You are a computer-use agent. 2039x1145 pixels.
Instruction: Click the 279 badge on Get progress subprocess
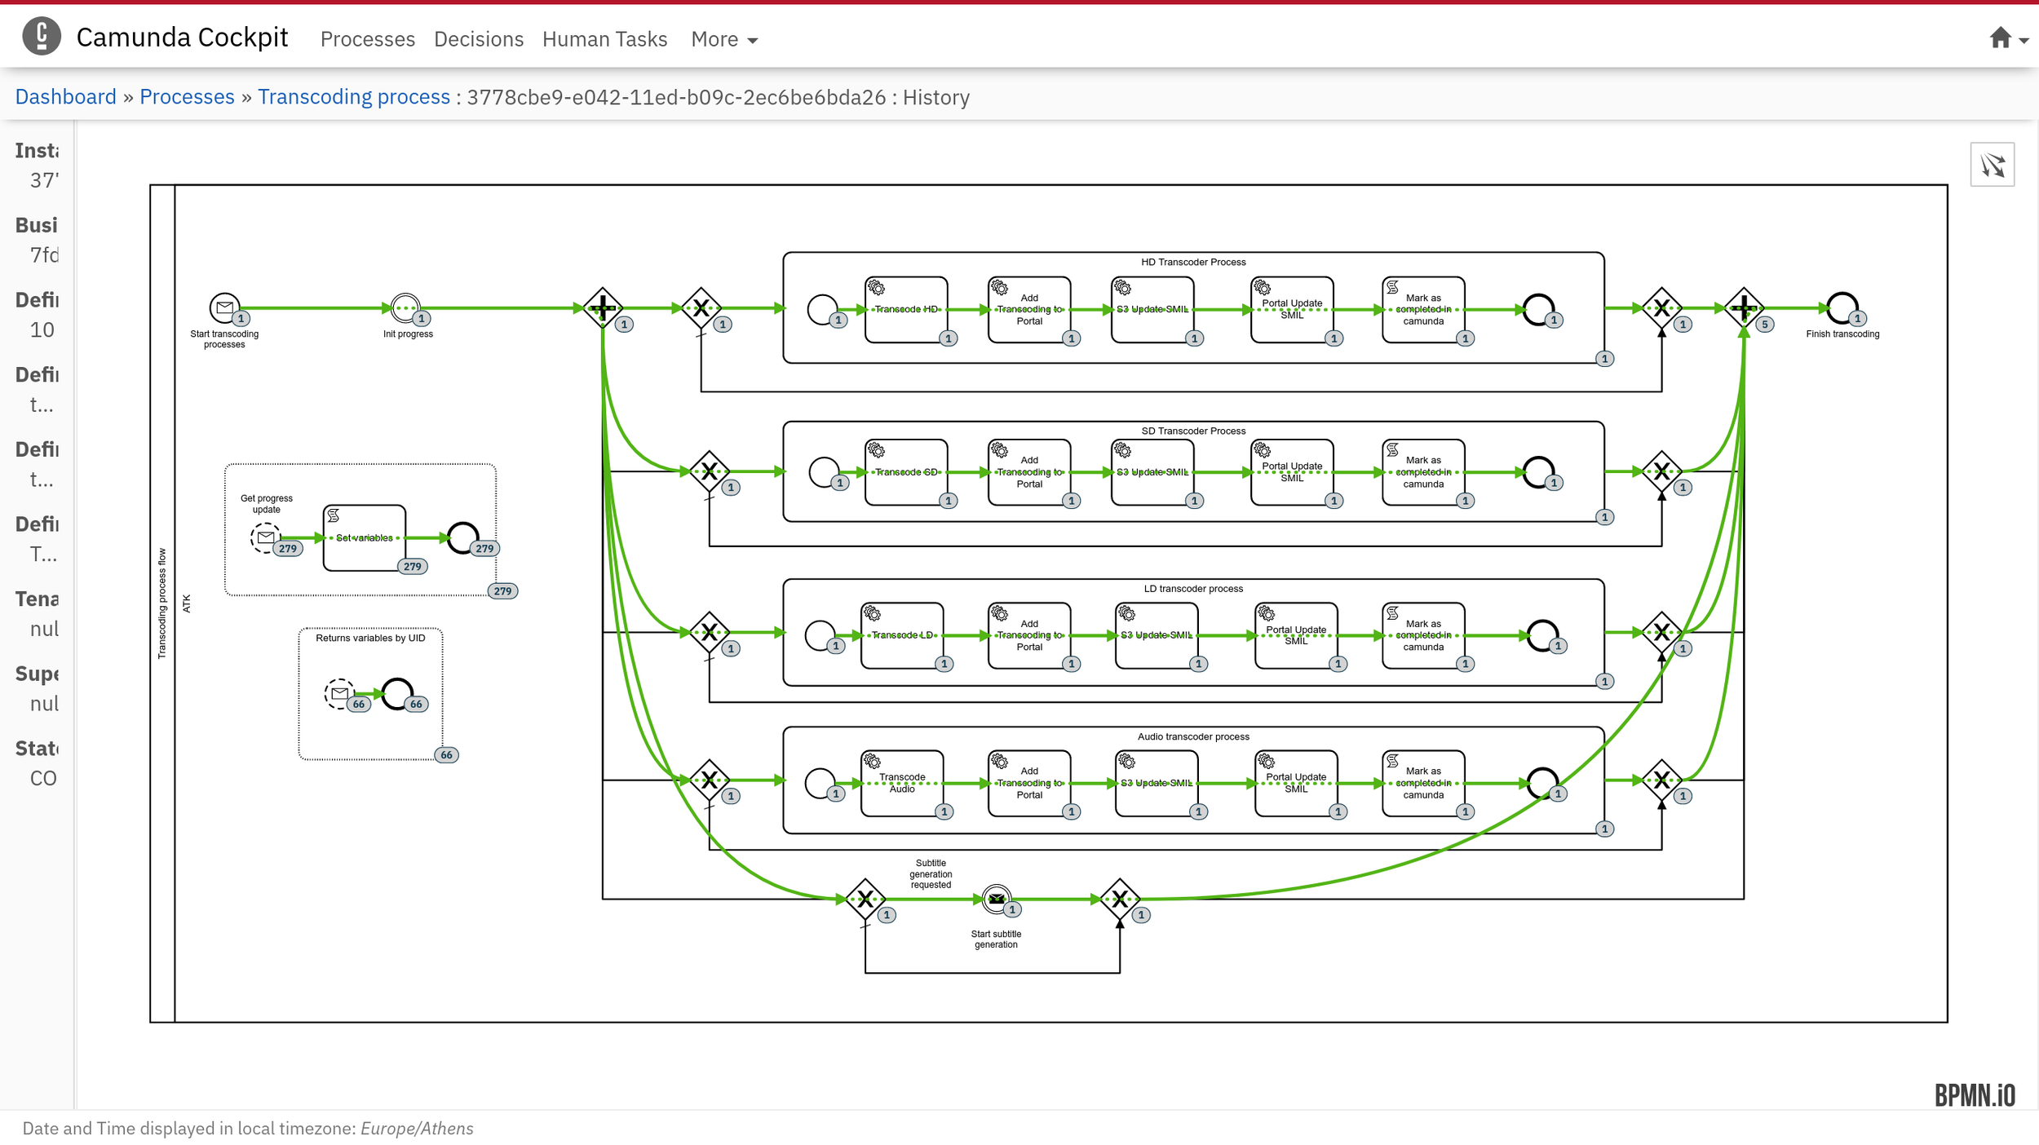tap(502, 591)
